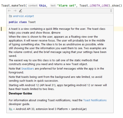
Task: Click the pencil edit source icon
Action: (20, 11)
